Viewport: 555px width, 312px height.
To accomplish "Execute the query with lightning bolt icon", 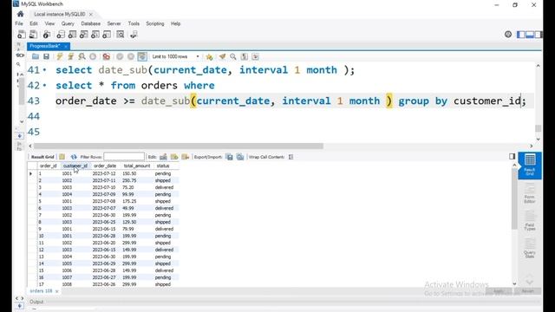I will 60,56.
